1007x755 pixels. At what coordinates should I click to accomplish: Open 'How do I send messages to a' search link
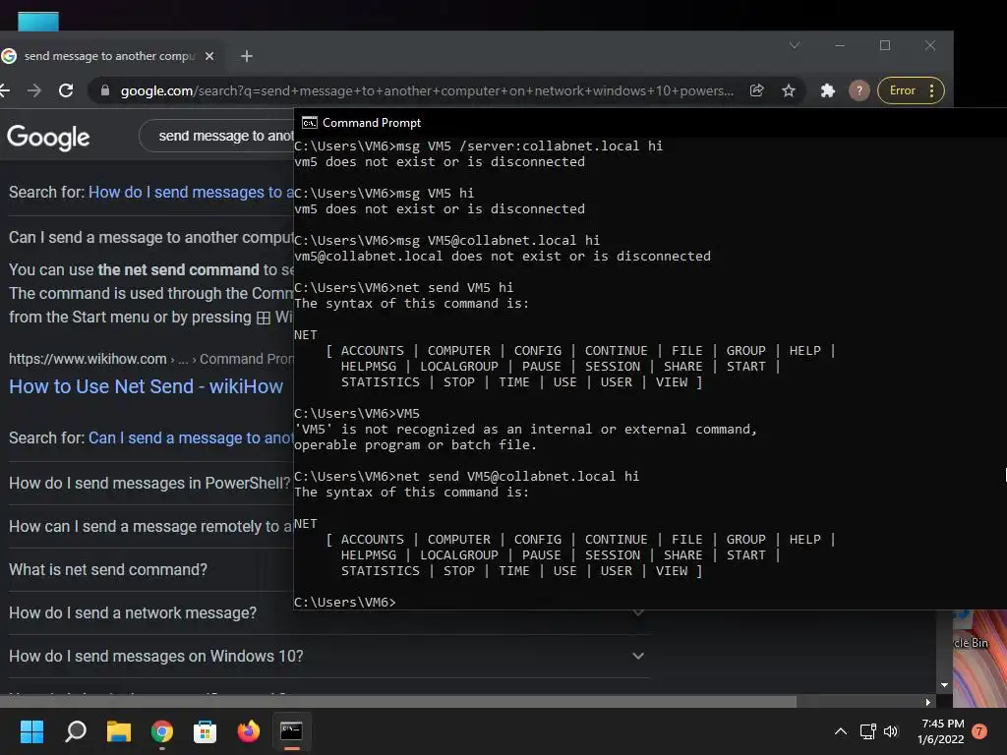coord(191,192)
